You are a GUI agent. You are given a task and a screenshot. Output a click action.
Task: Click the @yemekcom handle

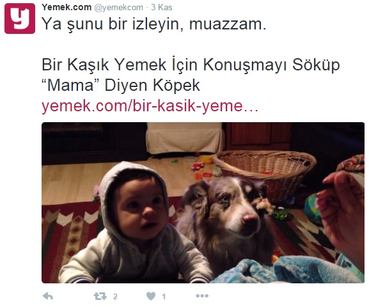point(118,8)
